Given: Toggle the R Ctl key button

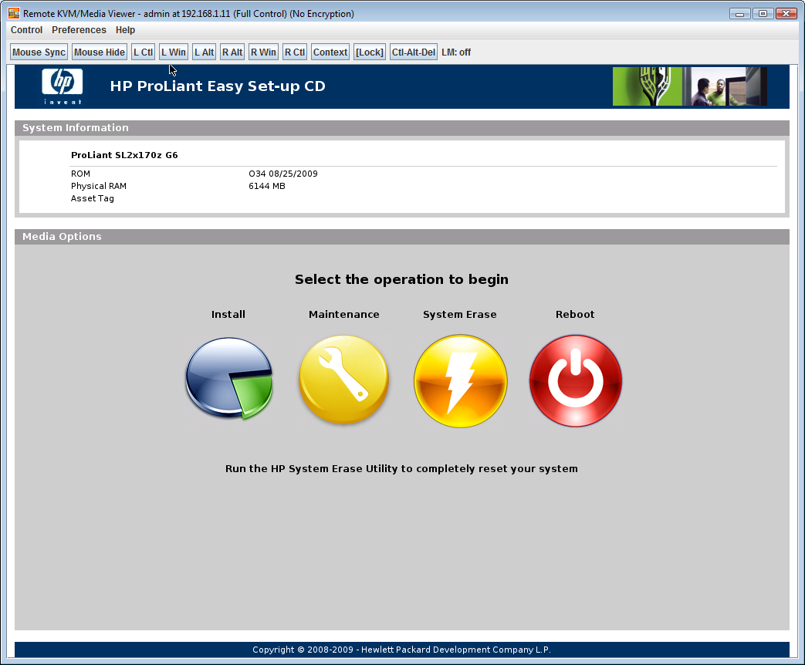Looking at the screenshot, I should point(295,52).
